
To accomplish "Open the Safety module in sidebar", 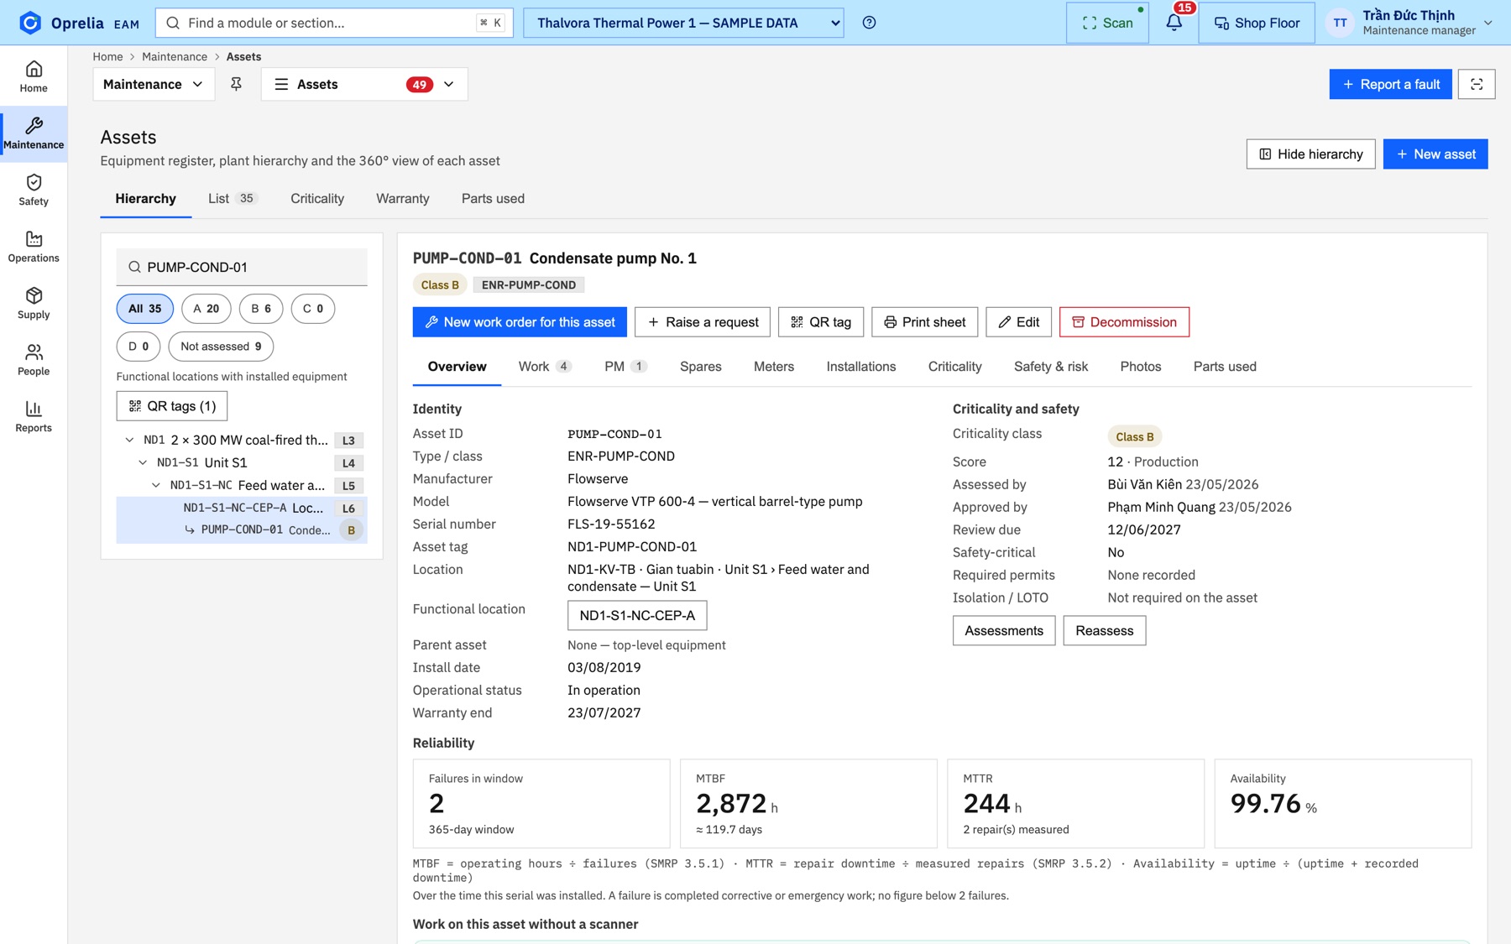I will 34,190.
